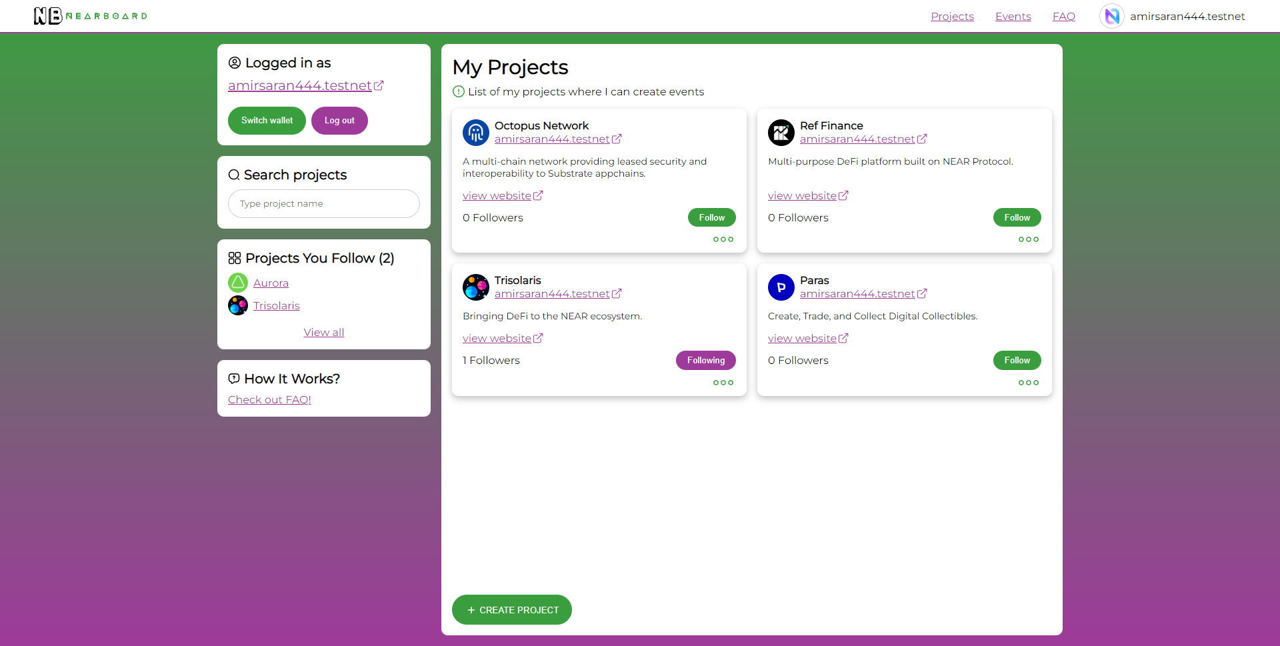This screenshot has height=646, width=1280.
Task: Open the logged-in account link in sidebar
Action: 306,85
